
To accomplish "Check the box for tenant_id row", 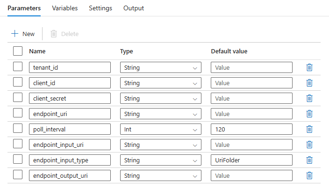I will (18, 67).
